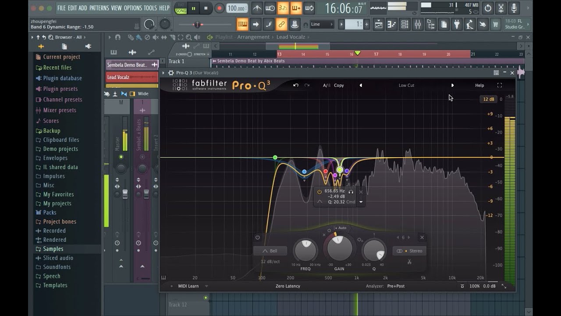Enter Pro-Q 3 full screen mode

tap(499, 85)
